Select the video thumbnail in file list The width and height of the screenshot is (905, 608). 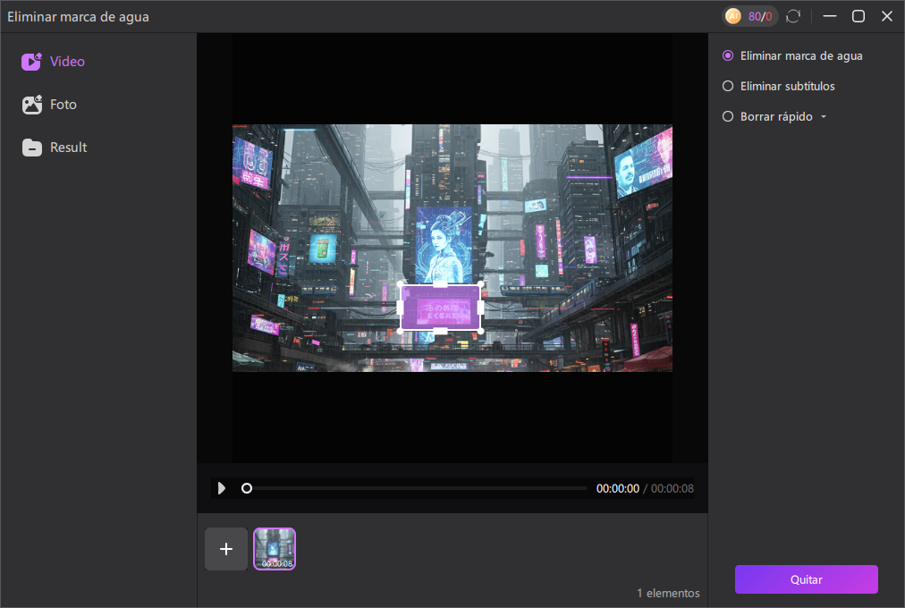pos(275,549)
